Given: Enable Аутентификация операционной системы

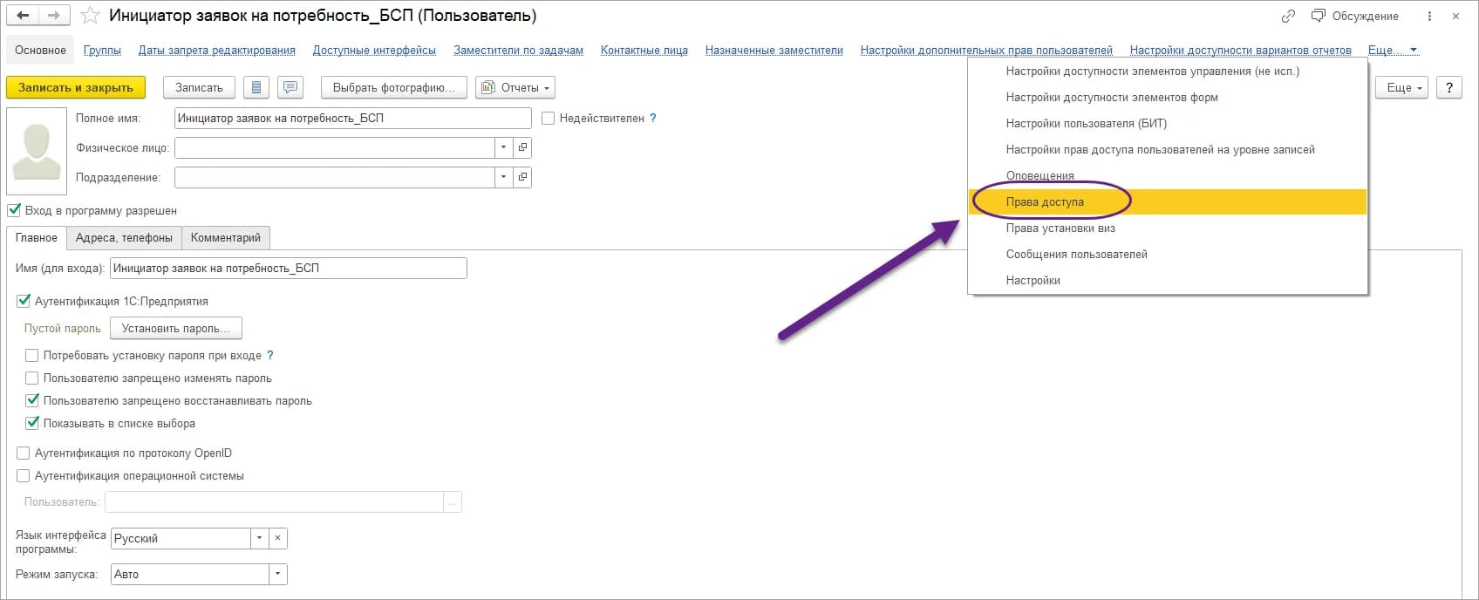Looking at the screenshot, I should point(24,475).
